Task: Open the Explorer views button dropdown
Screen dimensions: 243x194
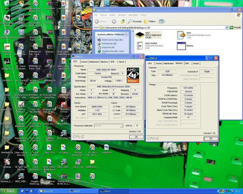Action: coord(162,21)
